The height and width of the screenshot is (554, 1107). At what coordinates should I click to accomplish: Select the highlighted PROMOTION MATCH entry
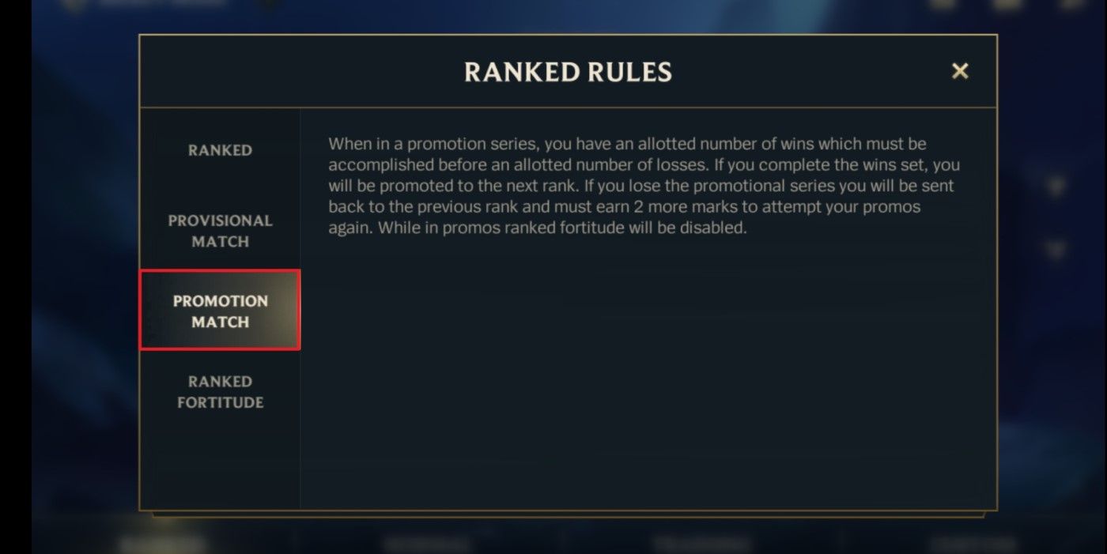220,311
